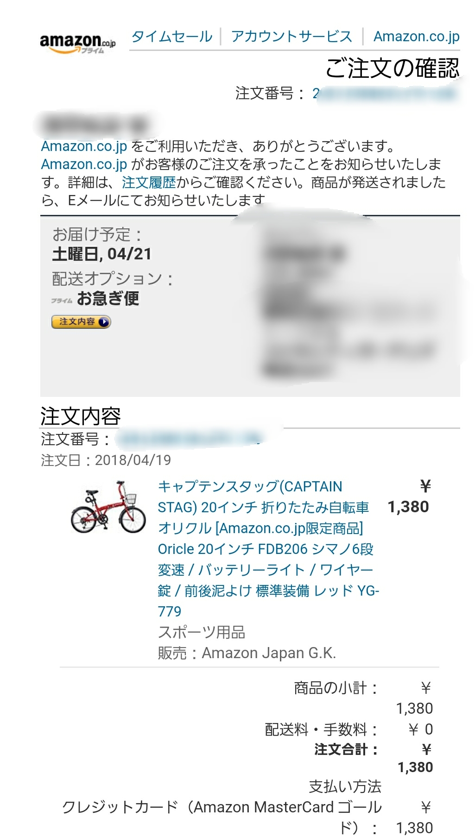This screenshot has width=475, height=836.
Task: Click the arrow icon on the 注文内容 button
Action: [104, 322]
